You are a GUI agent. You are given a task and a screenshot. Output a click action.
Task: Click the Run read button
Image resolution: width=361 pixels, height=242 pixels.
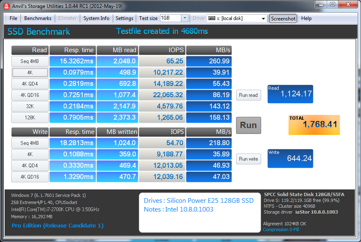[249, 95]
